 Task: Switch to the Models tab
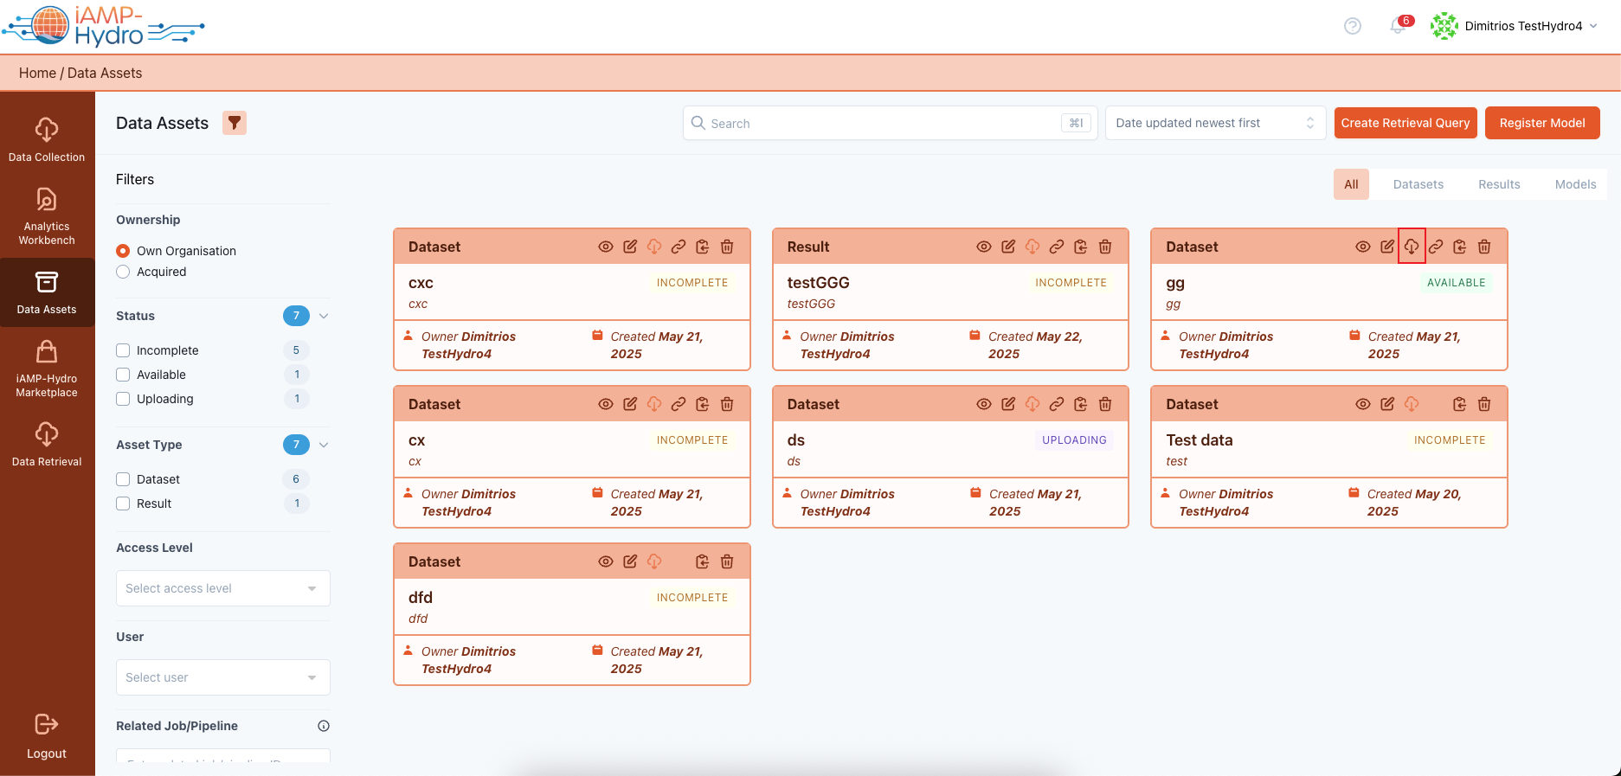[x=1574, y=184]
